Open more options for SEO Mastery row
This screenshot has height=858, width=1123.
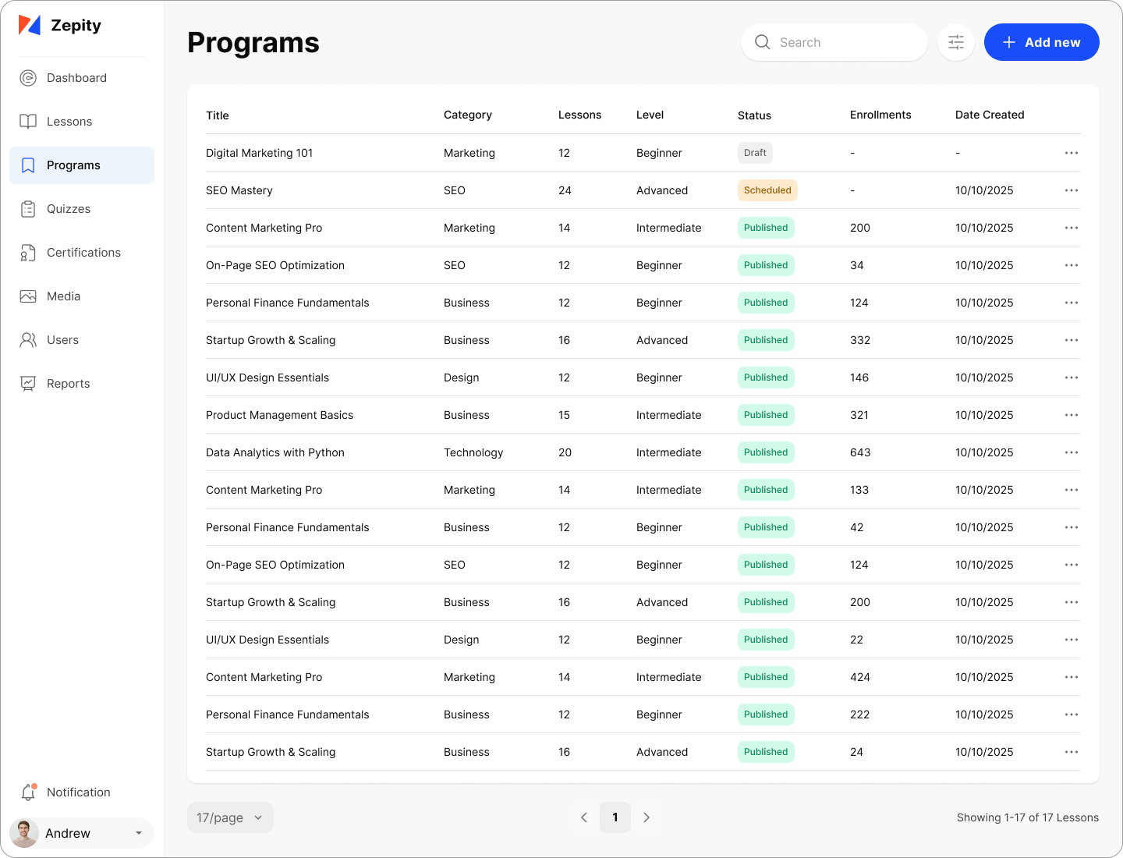1072,190
